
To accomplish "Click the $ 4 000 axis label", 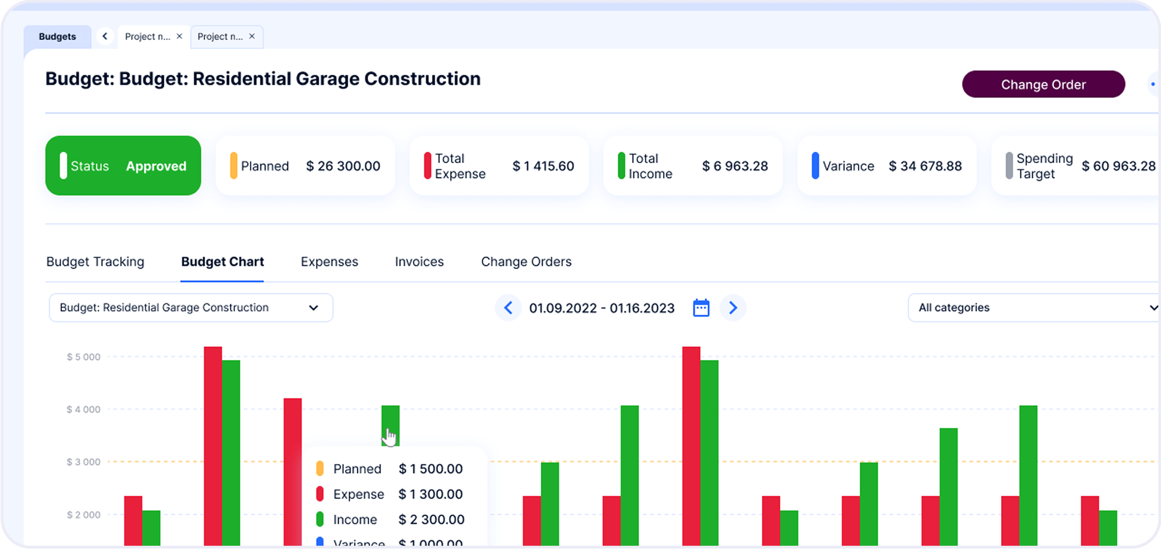I will click(83, 409).
